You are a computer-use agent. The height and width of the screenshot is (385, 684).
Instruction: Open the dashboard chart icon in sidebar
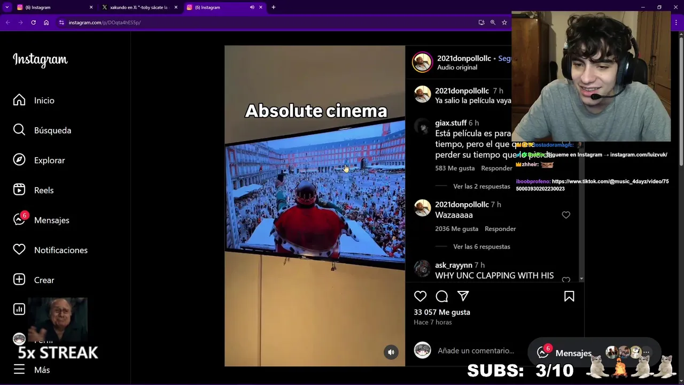coord(19,309)
